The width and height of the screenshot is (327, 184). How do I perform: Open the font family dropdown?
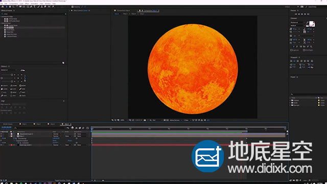[x=298, y=22]
